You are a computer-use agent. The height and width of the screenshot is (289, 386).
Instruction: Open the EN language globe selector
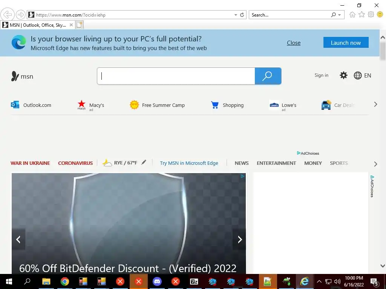pos(362,75)
